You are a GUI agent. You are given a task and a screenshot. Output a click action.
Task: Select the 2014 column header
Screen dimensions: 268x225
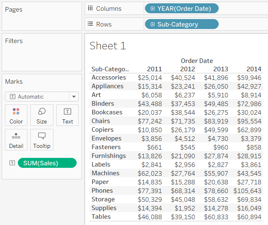(x=254, y=69)
